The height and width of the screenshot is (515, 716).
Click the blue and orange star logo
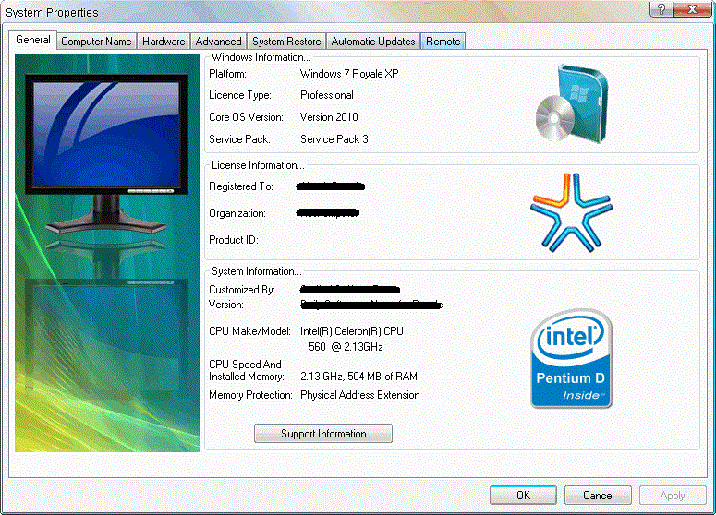point(571,212)
